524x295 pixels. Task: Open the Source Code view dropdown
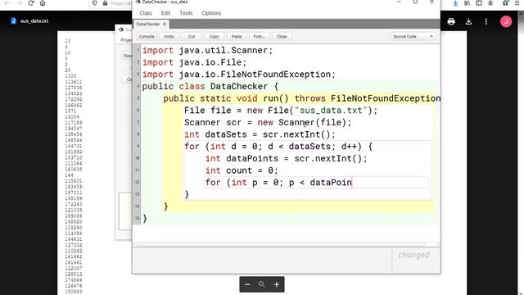pyautogui.click(x=413, y=36)
